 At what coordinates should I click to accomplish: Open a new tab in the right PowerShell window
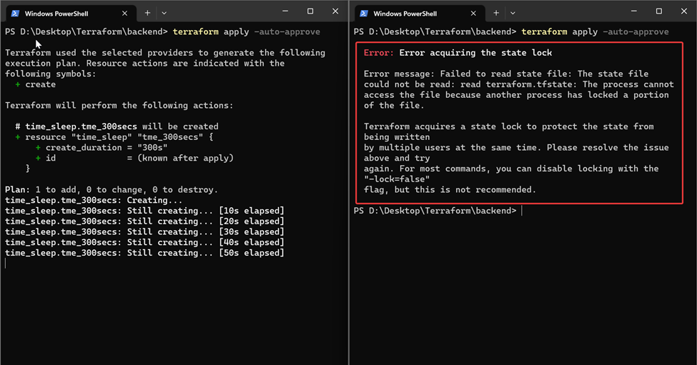click(x=496, y=14)
